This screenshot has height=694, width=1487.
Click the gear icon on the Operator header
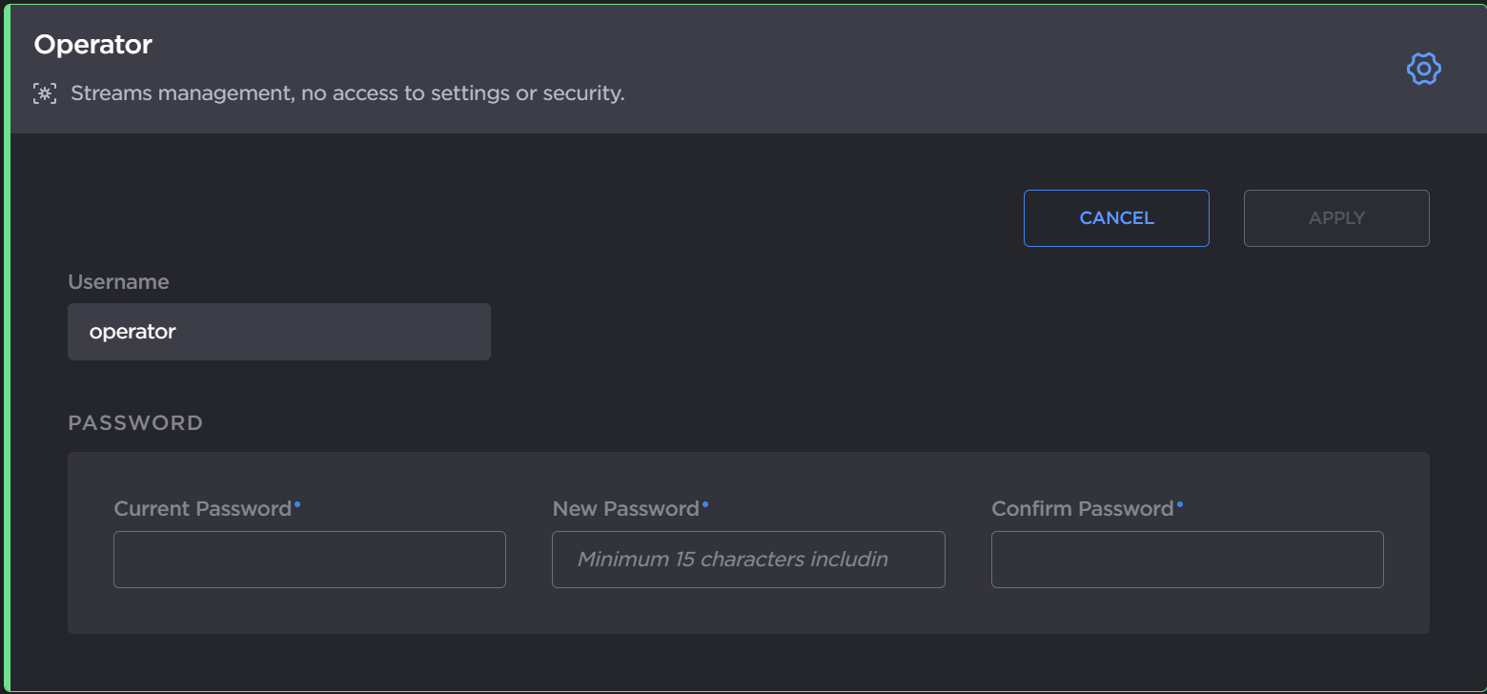tap(1423, 68)
